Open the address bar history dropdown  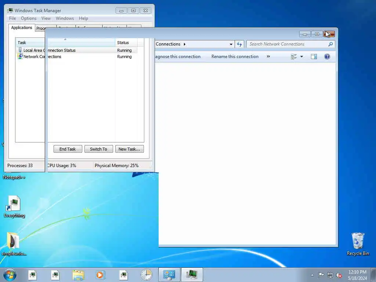click(231, 44)
